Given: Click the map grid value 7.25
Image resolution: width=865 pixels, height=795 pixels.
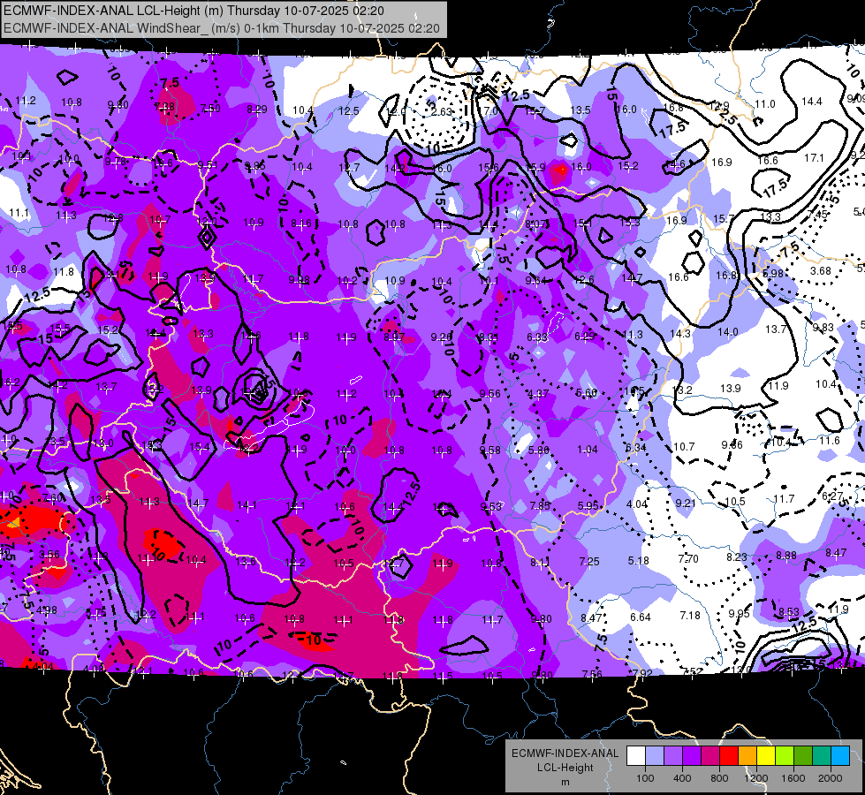Looking at the screenshot, I should pyautogui.click(x=589, y=561).
